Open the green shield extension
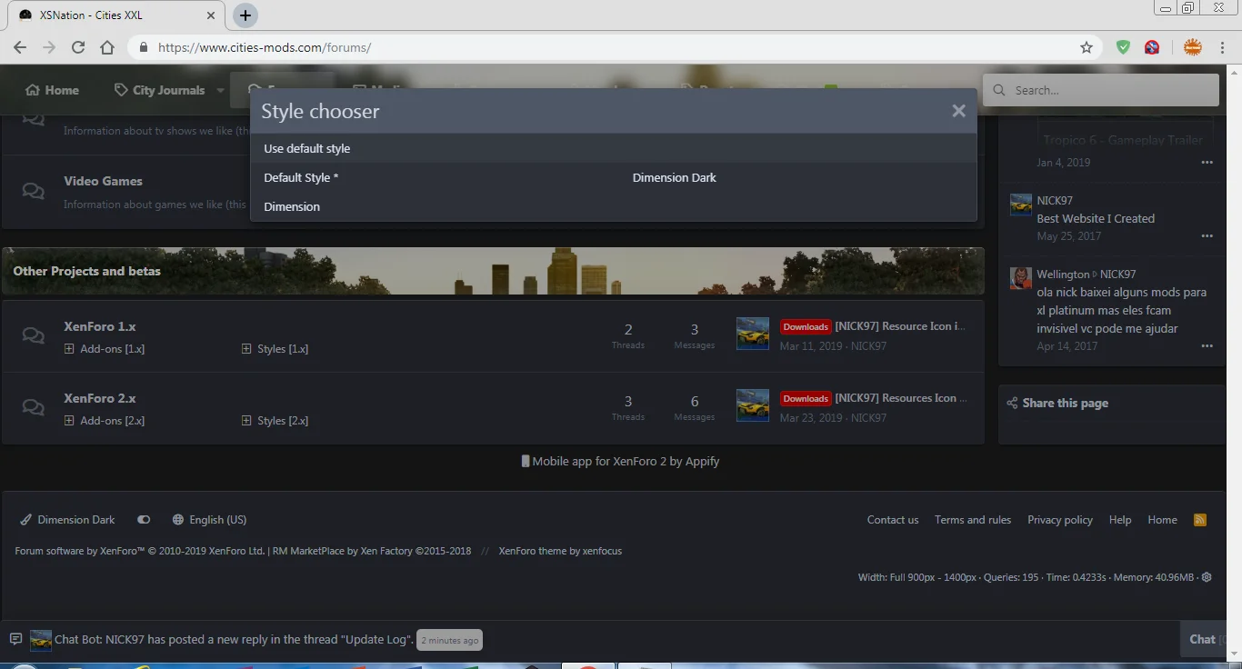Screen dimensions: 1242x669 point(1124,47)
